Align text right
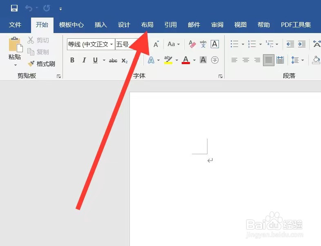 pyautogui.click(x=257, y=60)
